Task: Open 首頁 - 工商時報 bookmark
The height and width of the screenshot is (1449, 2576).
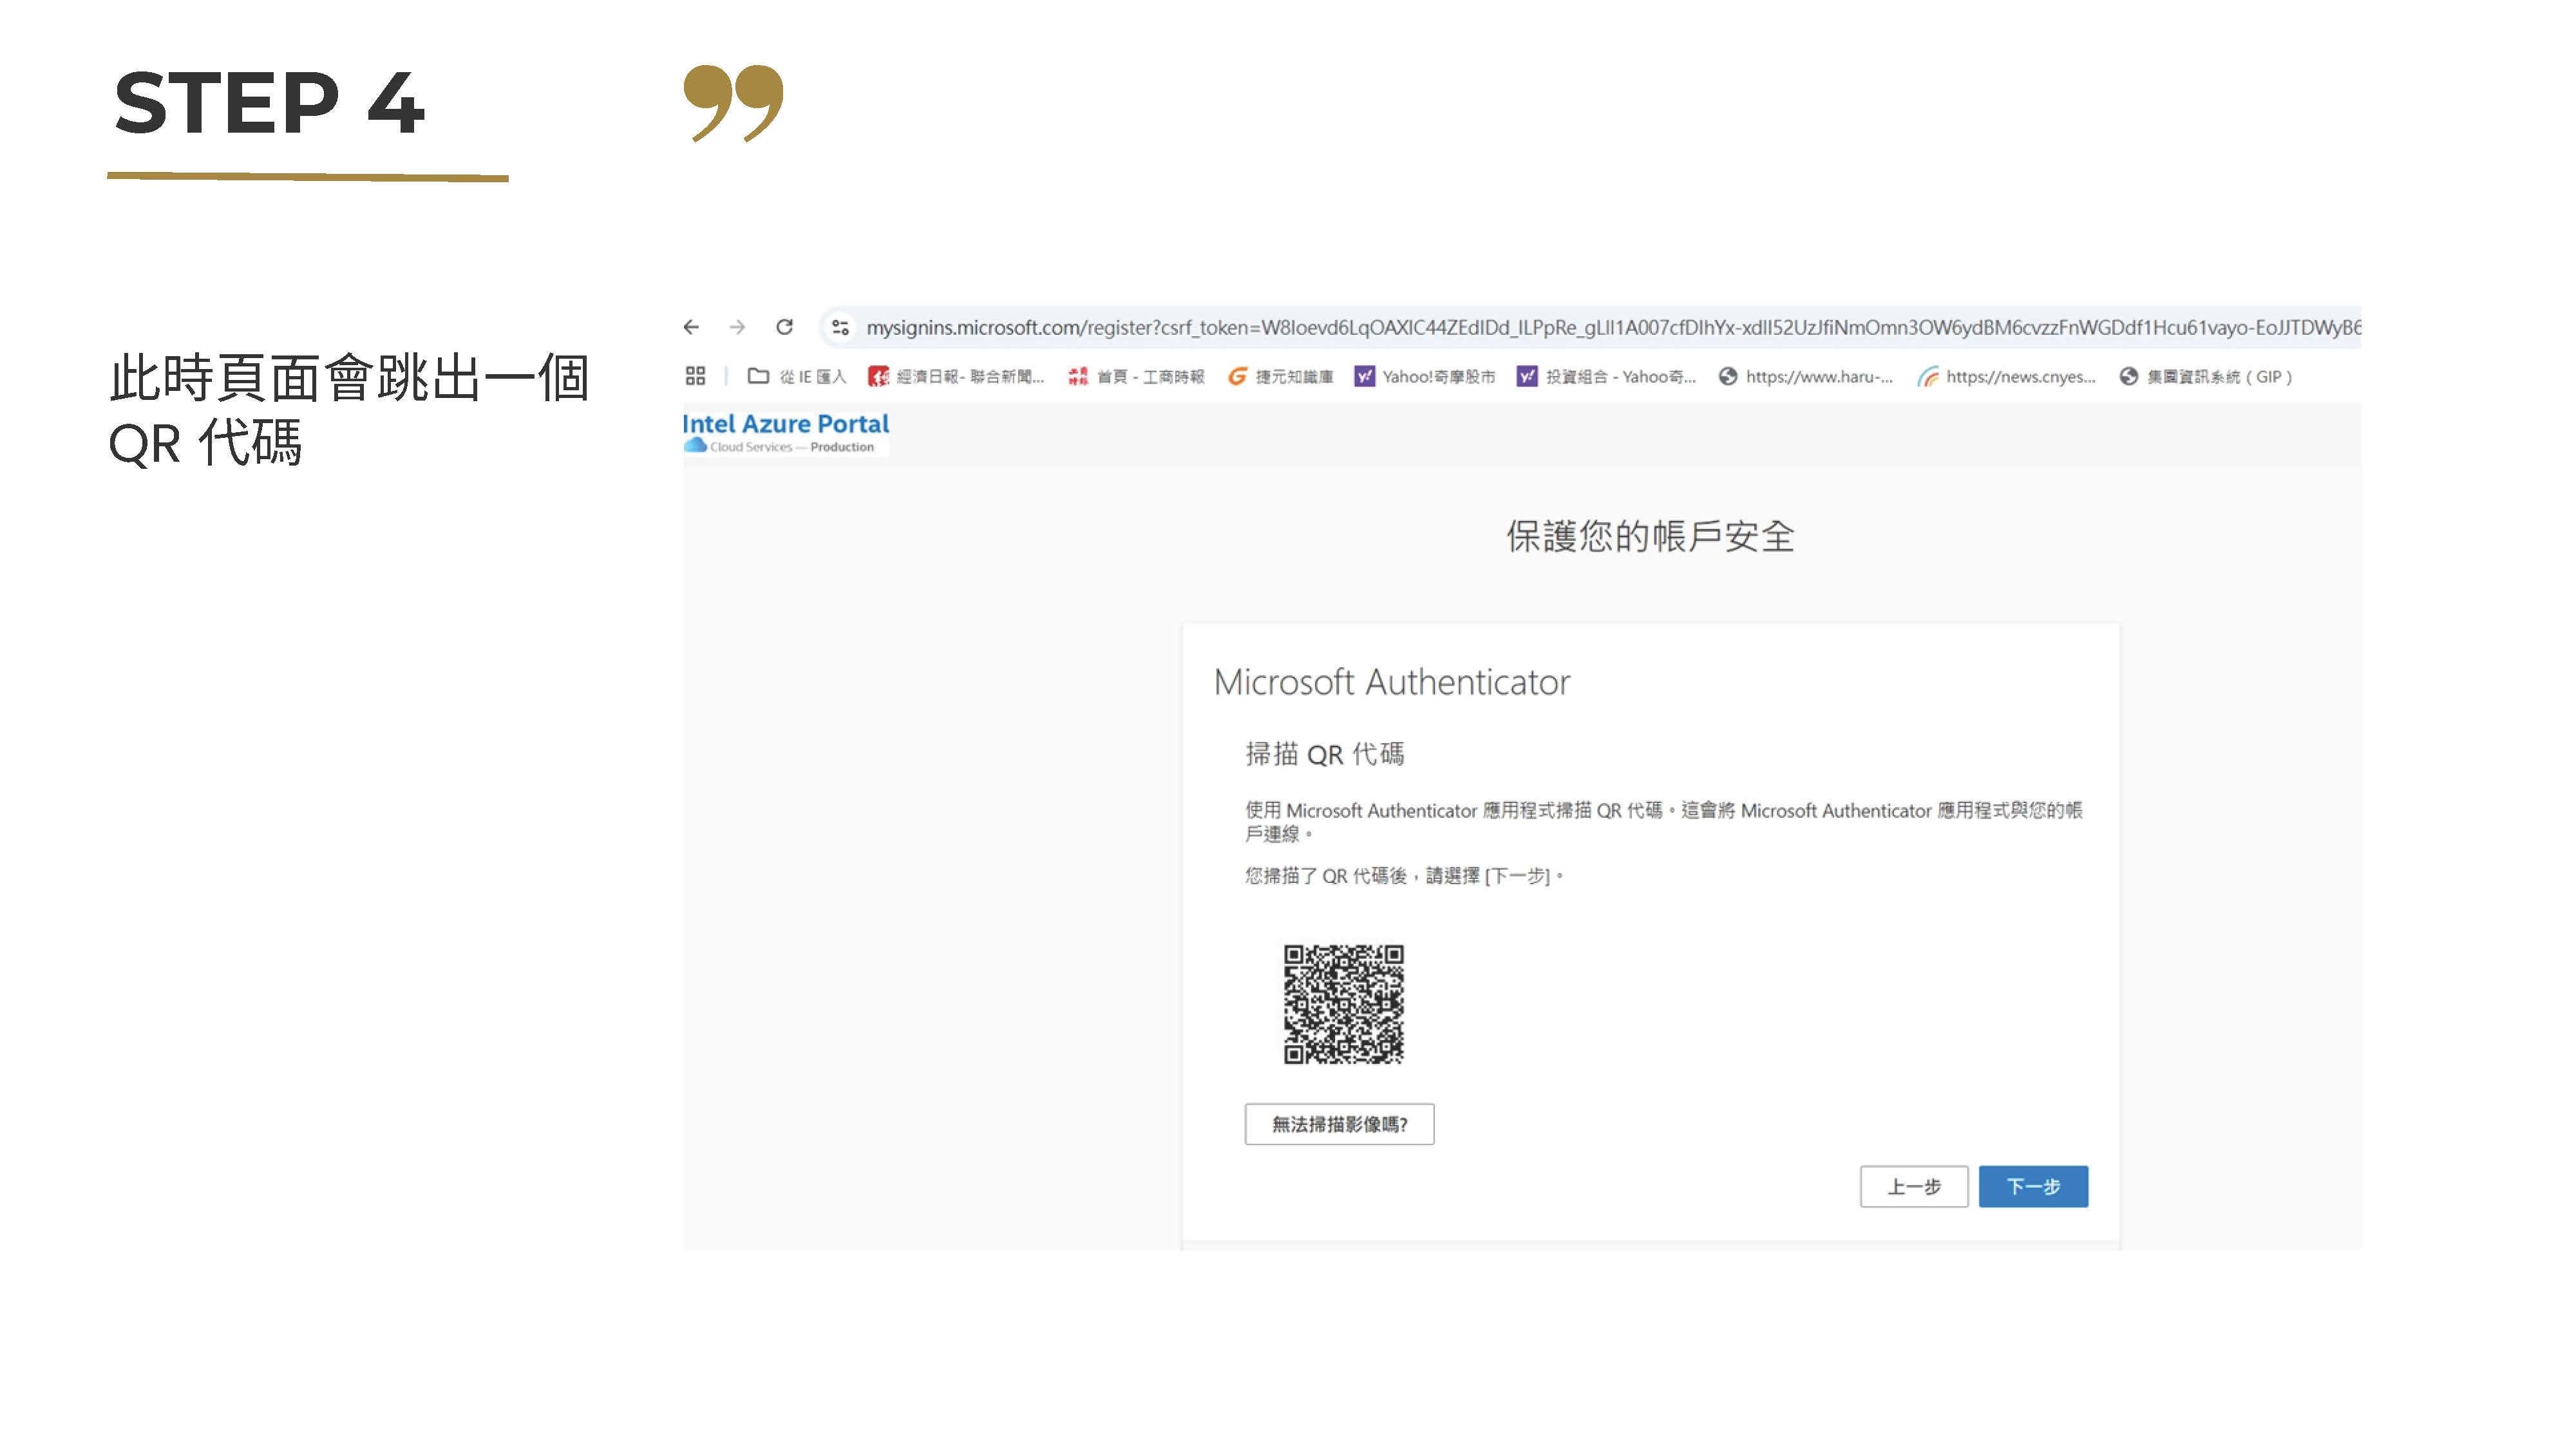Action: (1136, 376)
